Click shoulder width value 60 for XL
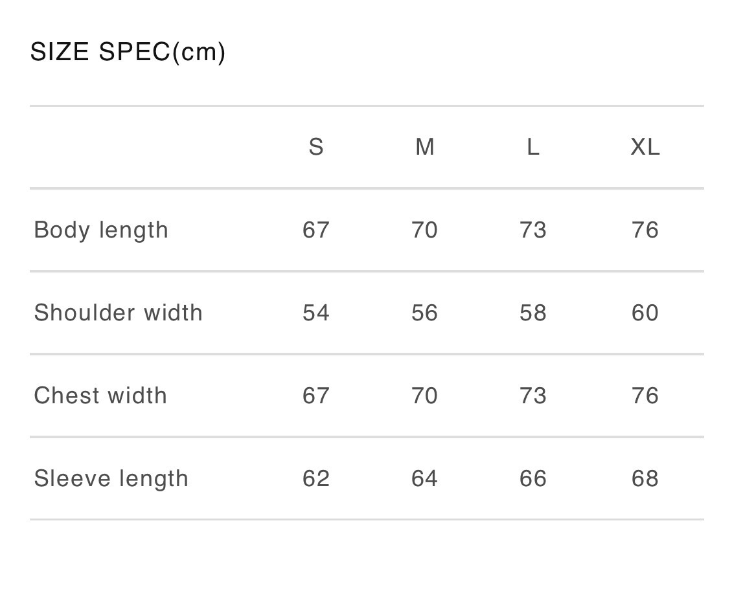743x591 pixels. 645,313
